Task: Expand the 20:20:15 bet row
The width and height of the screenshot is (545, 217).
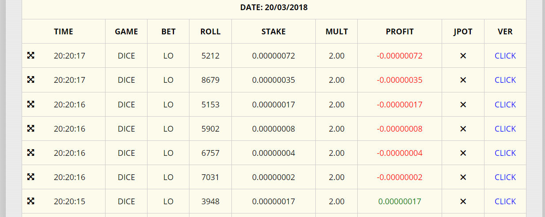Action: pyautogui.click(x=31, y=201)
